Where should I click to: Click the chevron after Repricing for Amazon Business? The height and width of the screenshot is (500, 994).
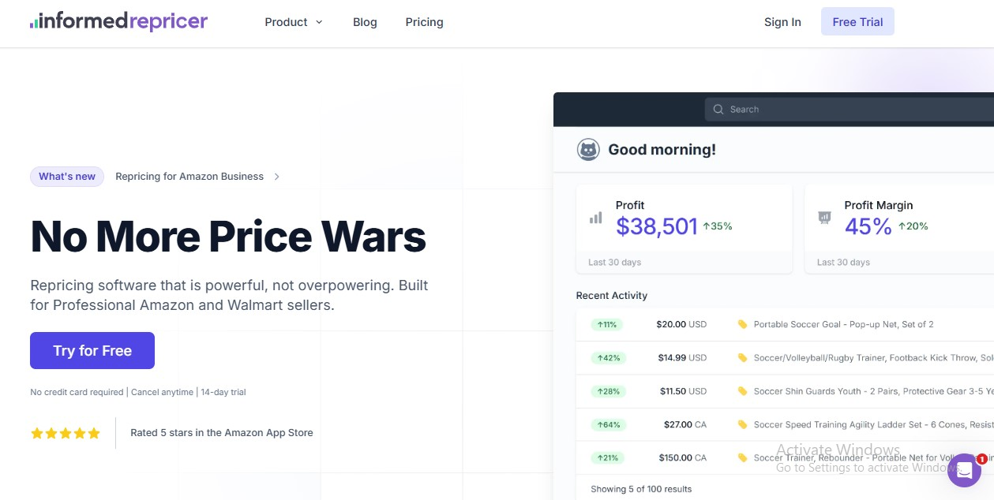coord(277,177)
